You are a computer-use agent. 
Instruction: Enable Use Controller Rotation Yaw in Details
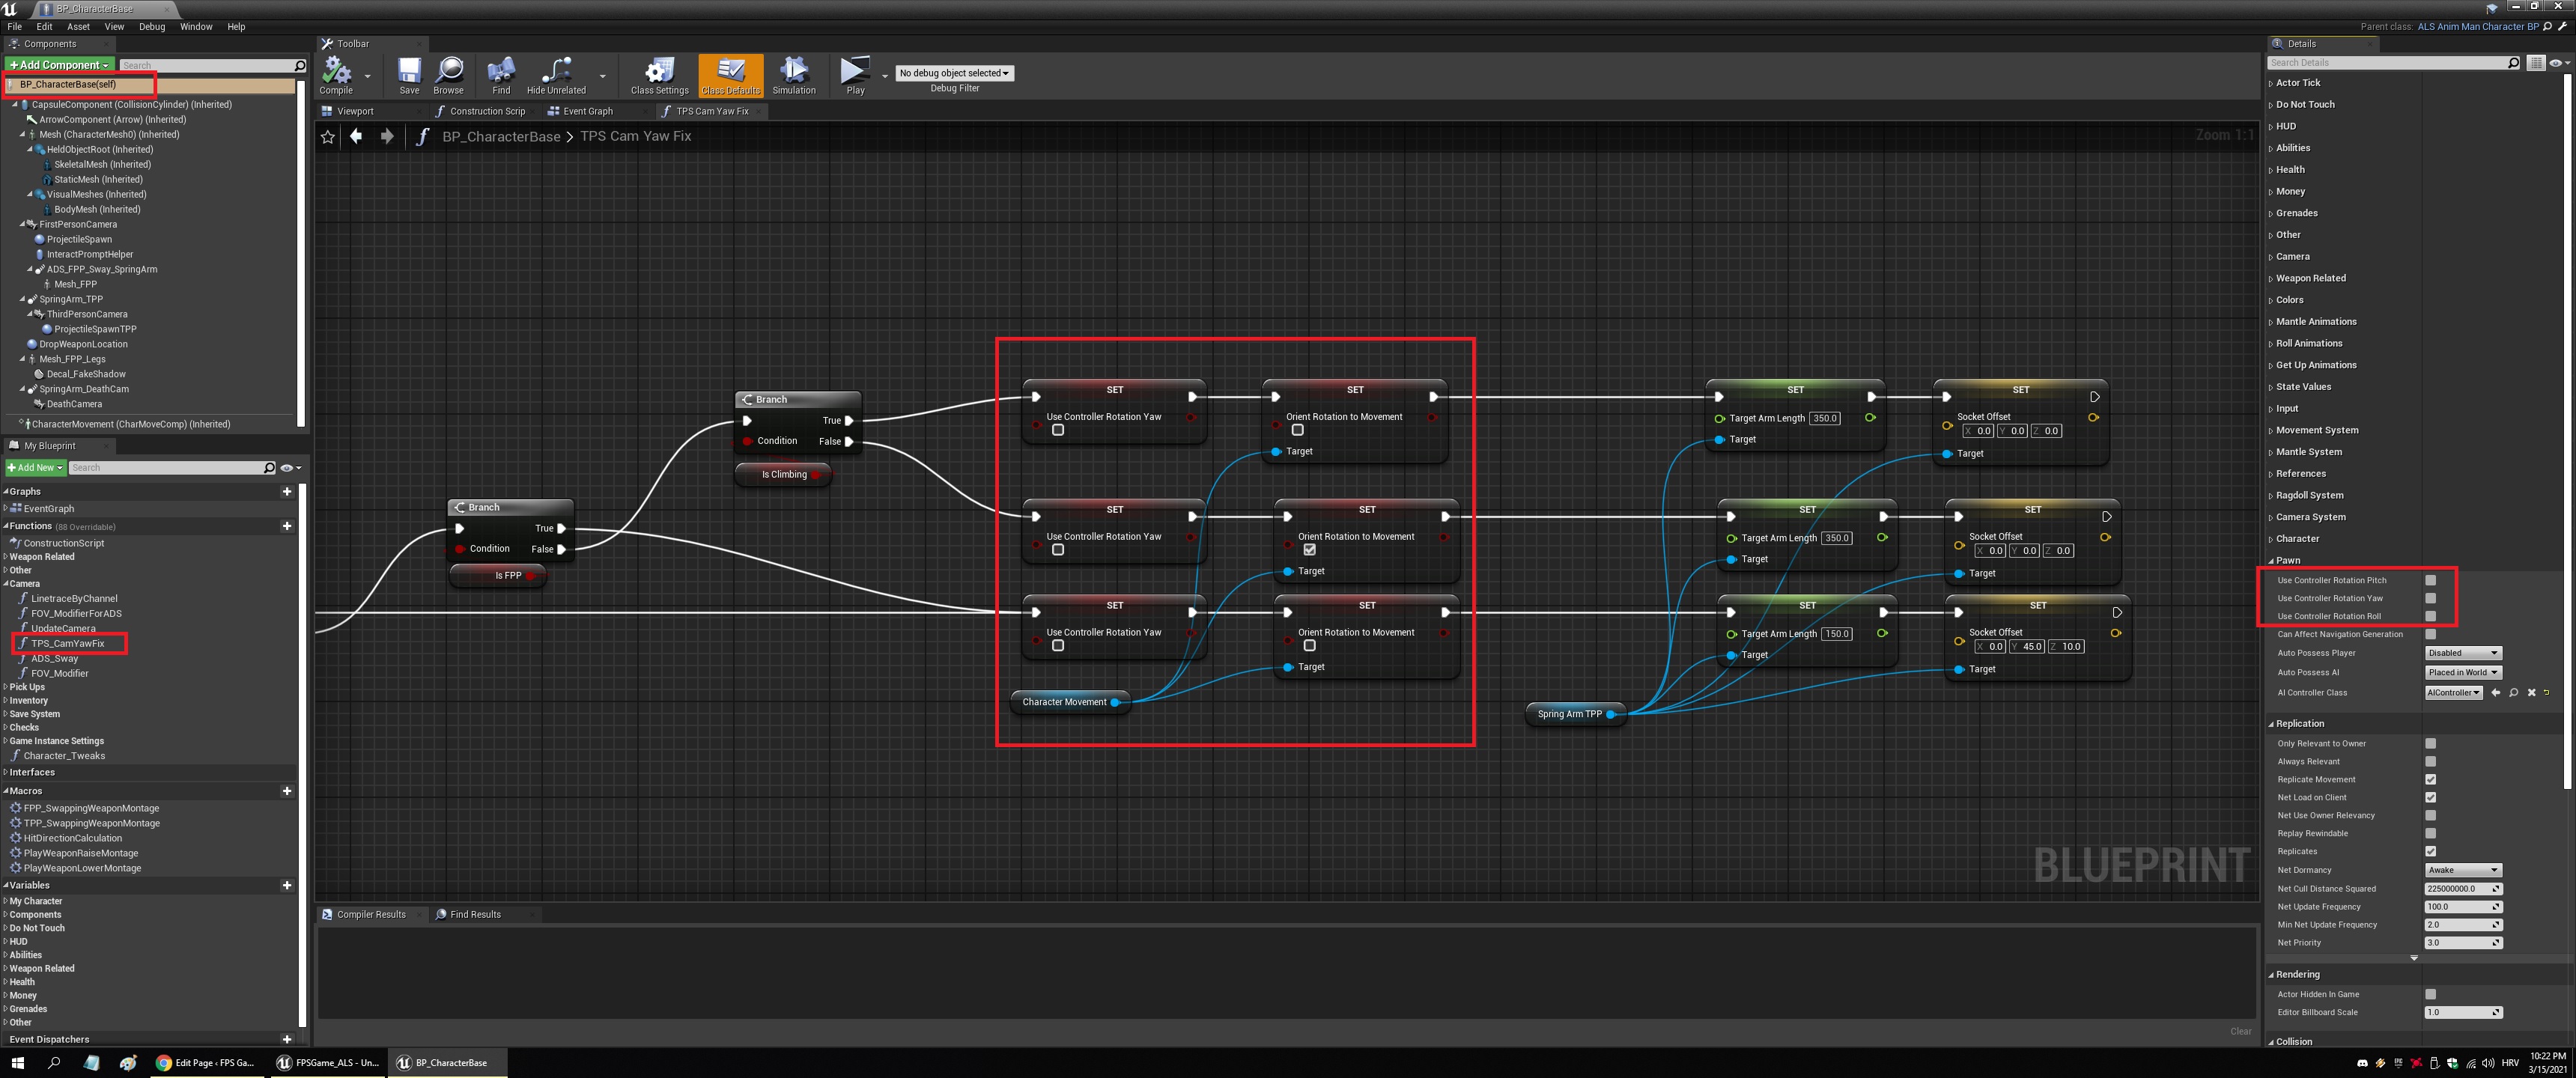pyautogui.click(x=2431, y=598)
